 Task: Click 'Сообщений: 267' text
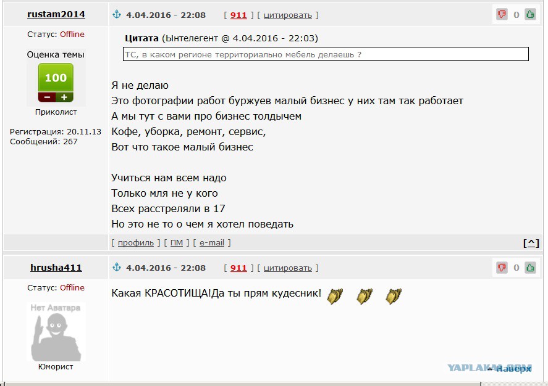point(44,141)
